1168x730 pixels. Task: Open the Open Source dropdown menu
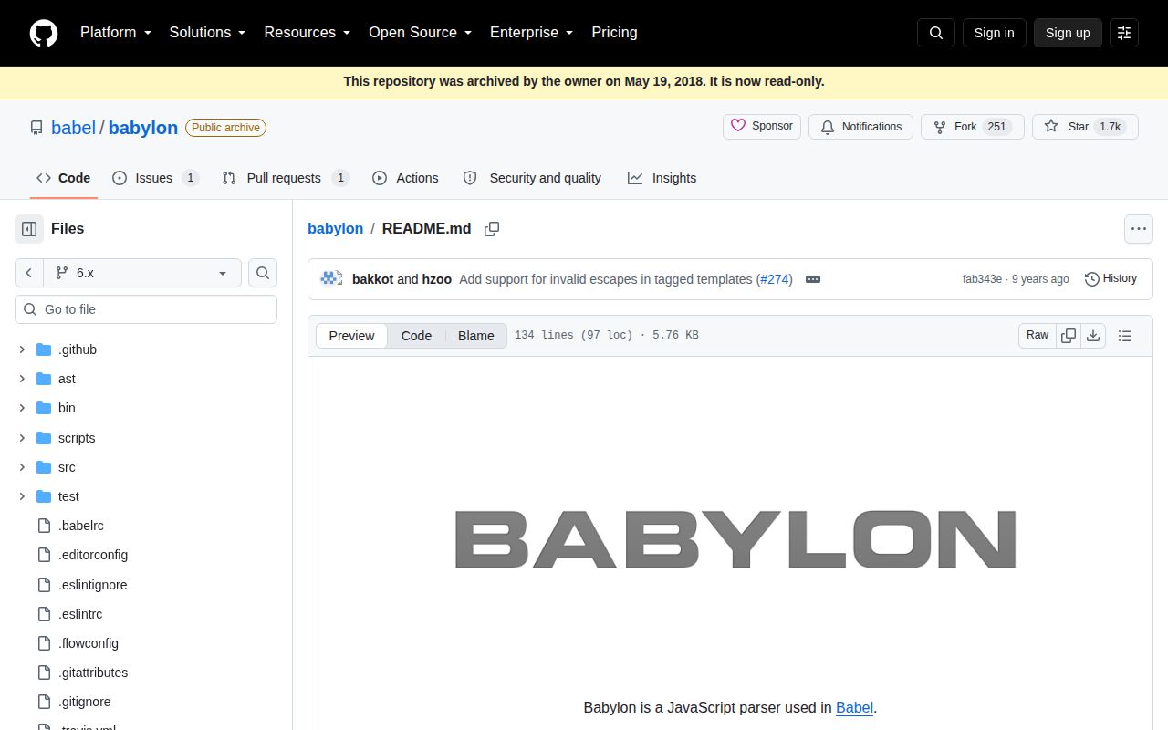tap(420, 33)
